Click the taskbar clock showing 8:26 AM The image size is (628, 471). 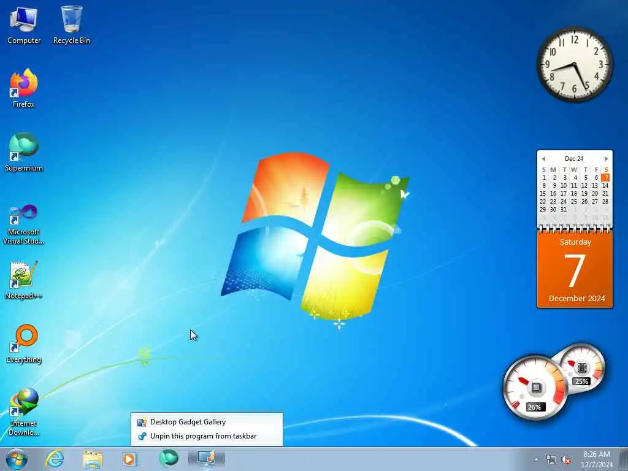[597, 459]
